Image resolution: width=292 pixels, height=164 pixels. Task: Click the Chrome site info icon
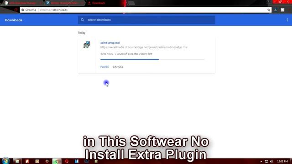click(23, 10)
